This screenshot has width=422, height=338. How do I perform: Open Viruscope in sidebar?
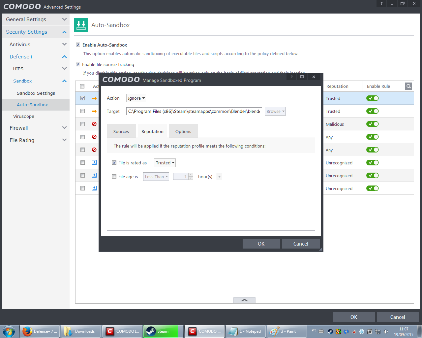pos(36,116)
